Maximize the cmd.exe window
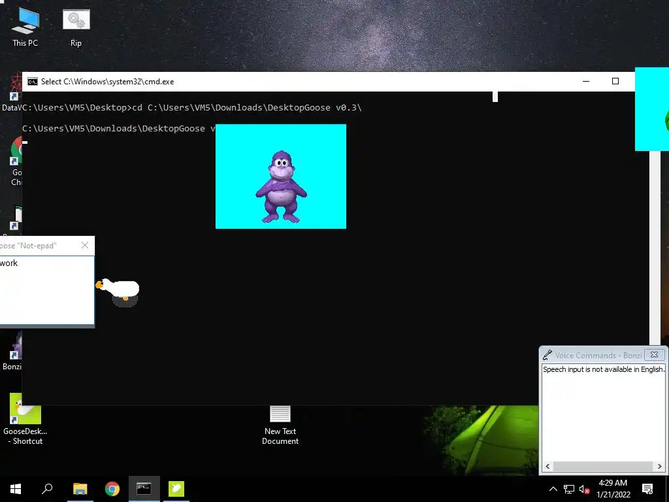This screenshot has height=502, width=669. (615, 81)
